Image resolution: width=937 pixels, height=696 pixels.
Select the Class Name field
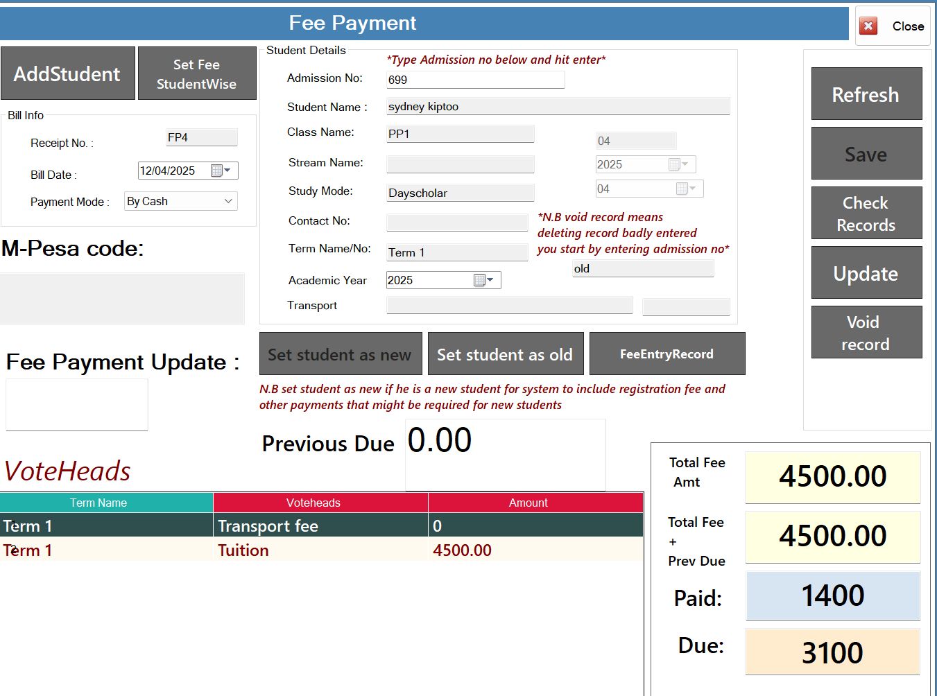[460, 134]
